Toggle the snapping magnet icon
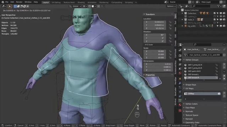The height and width of the screenshot is (127, 227). (90, 6)
